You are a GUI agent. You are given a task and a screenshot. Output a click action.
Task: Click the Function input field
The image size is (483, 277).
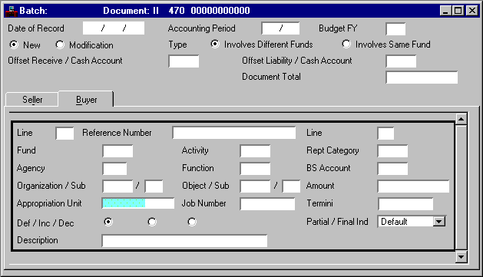tap(255, 169)
